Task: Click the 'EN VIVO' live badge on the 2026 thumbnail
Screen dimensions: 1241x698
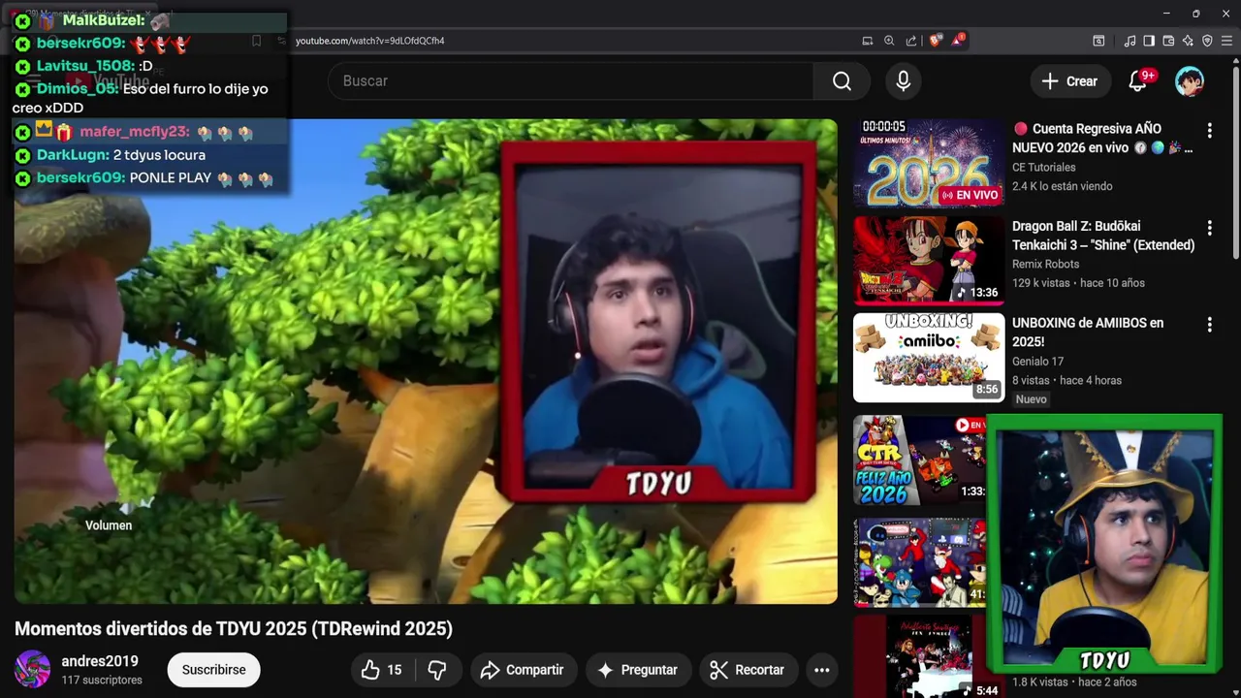Action: (969, 195)
